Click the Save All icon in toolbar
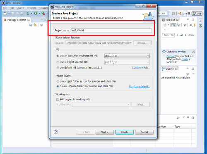 (17, 13)
